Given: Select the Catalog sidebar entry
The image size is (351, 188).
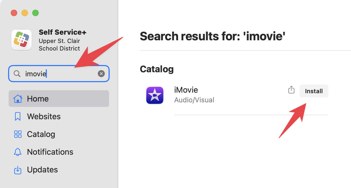Looking at the screenshot, I should [41, 134].
